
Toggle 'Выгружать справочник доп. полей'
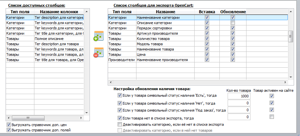(9, 130)
